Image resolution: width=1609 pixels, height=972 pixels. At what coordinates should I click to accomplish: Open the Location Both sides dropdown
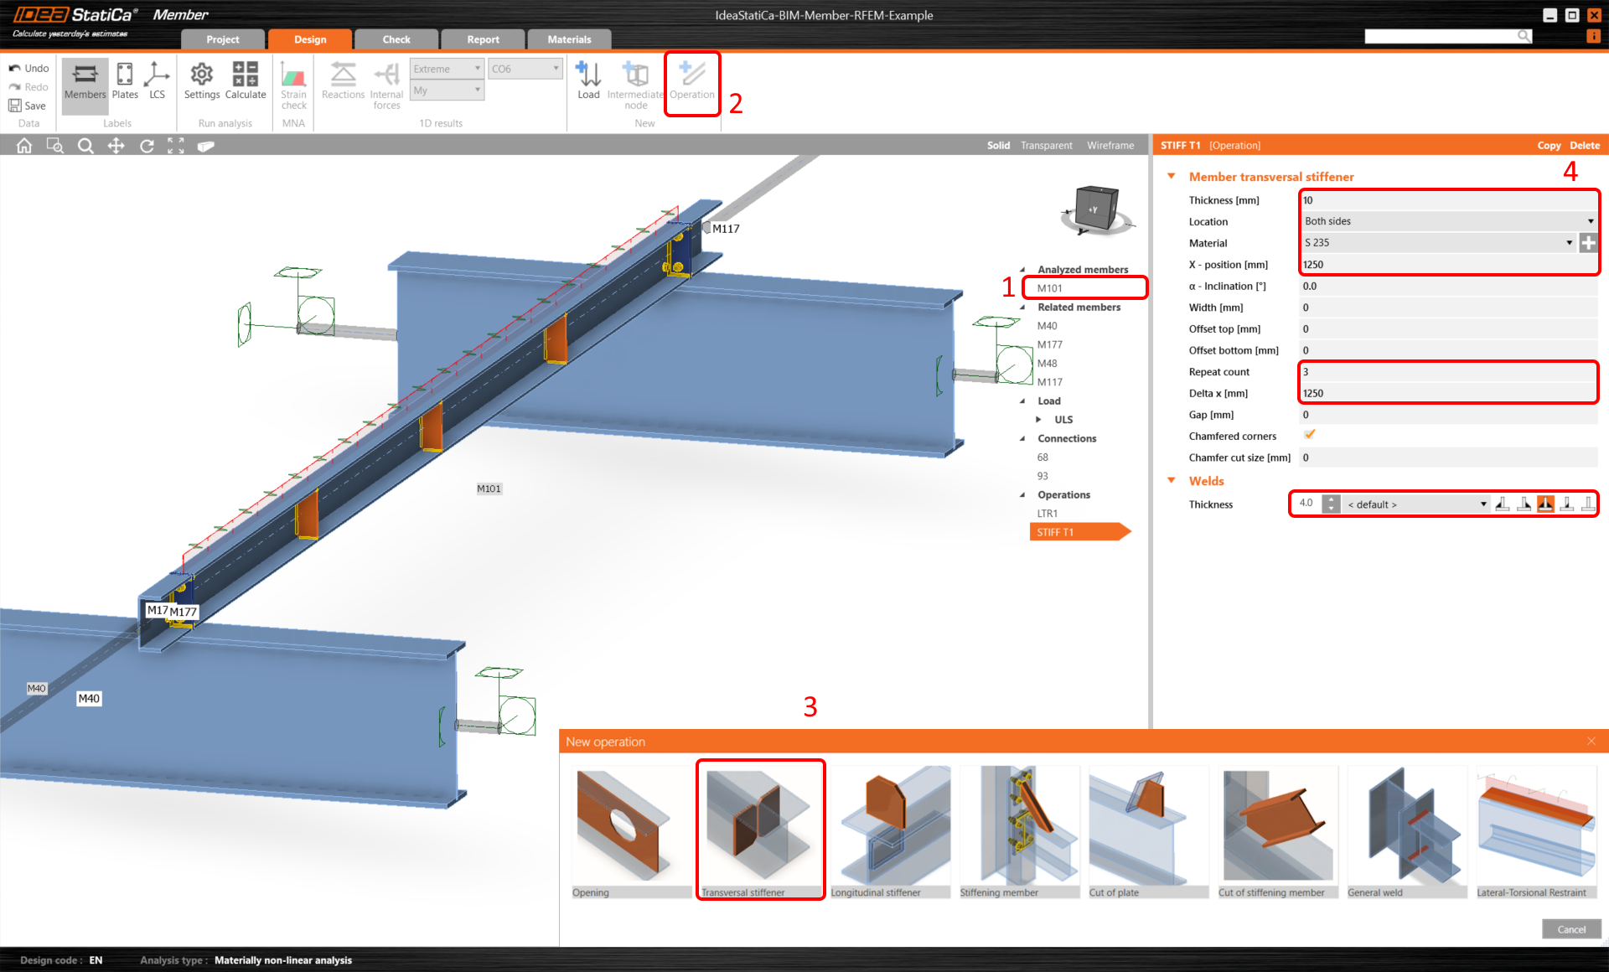[1448, 221]
